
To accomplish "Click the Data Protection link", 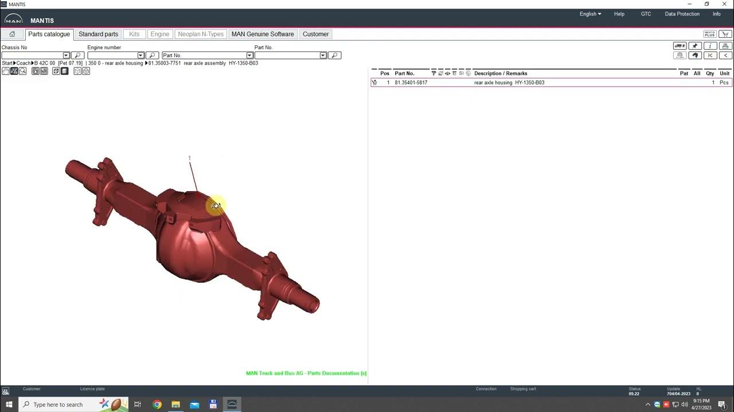I will [682, 14].
